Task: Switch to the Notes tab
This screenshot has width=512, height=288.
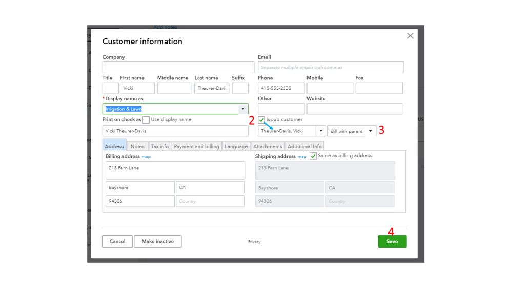Action: click(x=137, y=146)
